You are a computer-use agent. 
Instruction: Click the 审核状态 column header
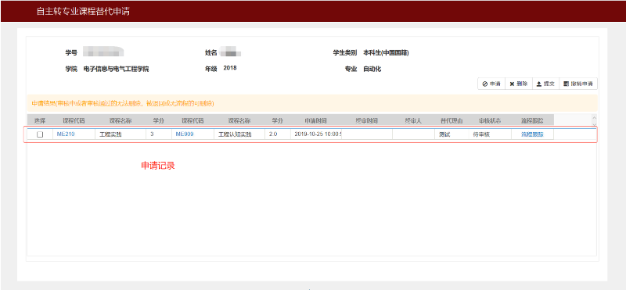pyautogui.click(x=490, y=120)
